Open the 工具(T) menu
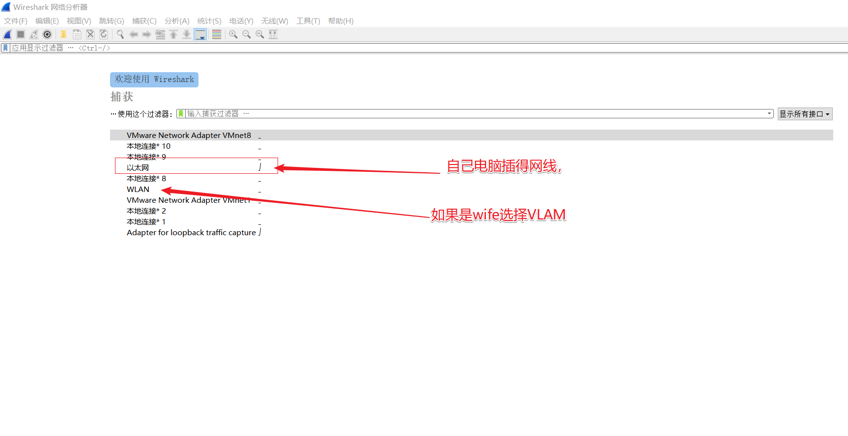 [x=308, y=21]
